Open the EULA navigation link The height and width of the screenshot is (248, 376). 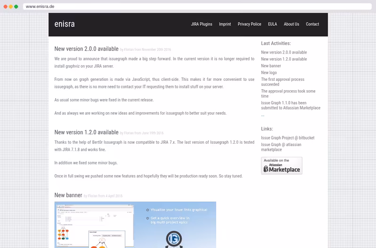[x=273, y=24]
